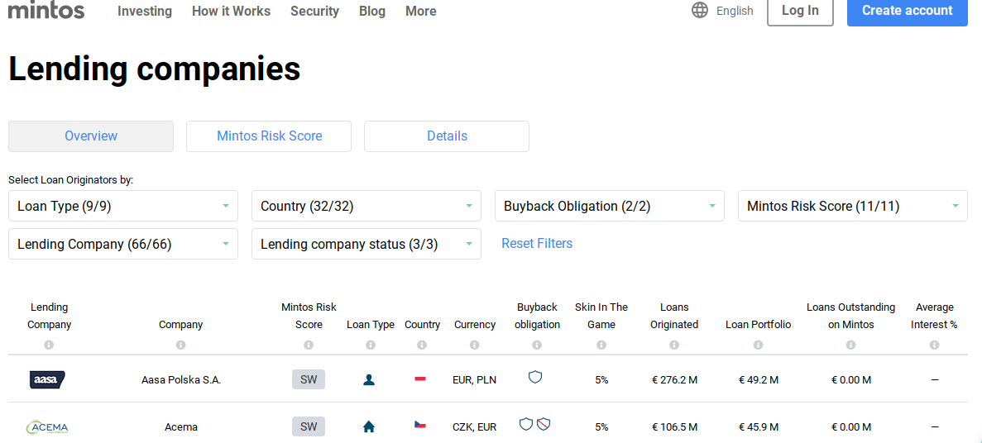This screenshot has width=982, height=443.
Task: Open Lending company status (3/3) dropdown
Action: (366, 244)
